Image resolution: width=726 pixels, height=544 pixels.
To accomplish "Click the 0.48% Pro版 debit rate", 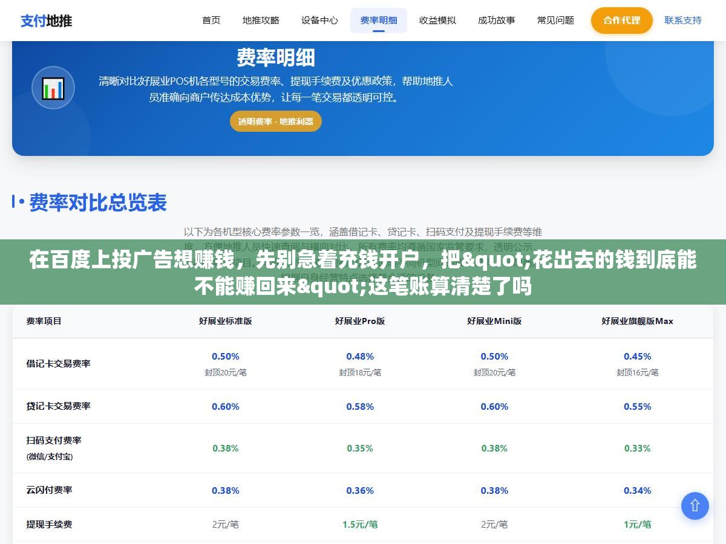I will [x=360, y=357].
